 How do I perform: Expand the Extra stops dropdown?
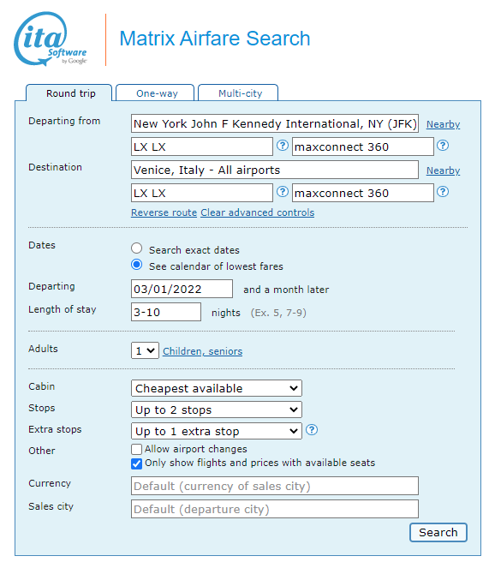[217, 431]
